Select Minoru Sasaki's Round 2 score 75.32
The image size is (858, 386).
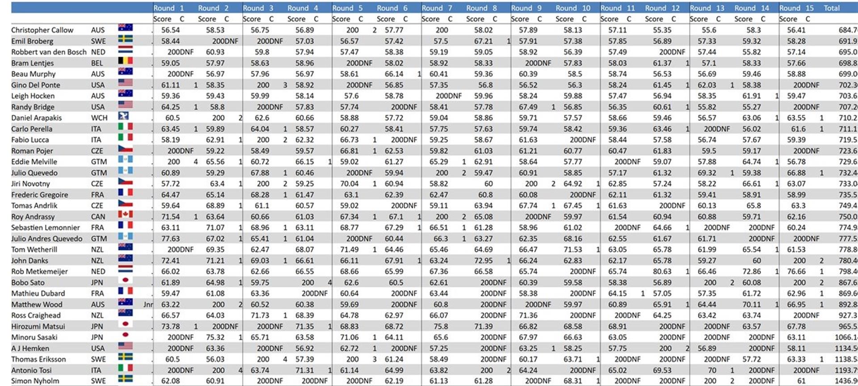215,337
